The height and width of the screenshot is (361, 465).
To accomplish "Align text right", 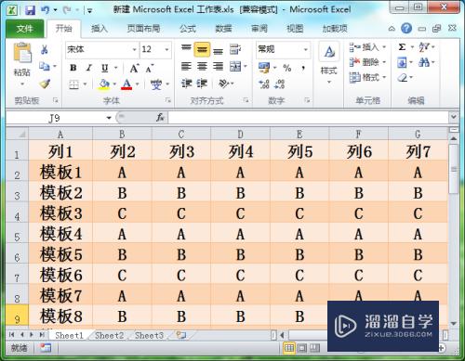I will (x=218, y=66).
